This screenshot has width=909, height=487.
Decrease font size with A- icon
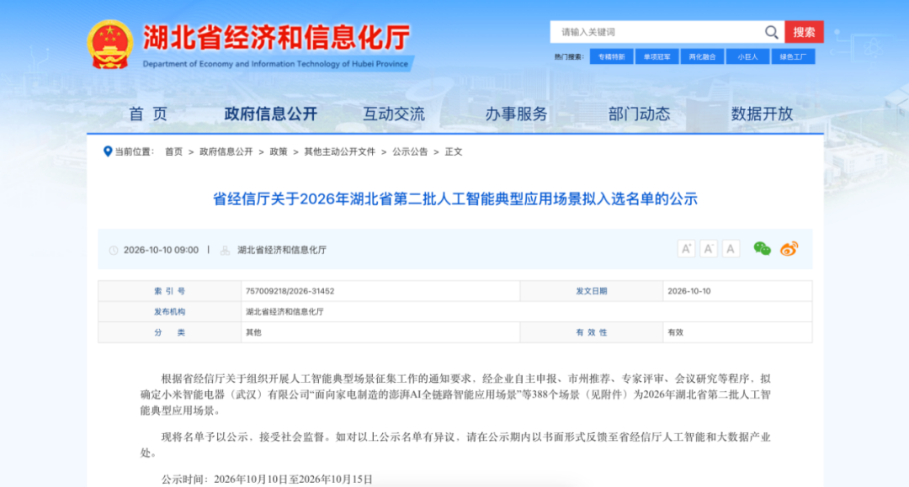pyautogui.click(x=709, y=249)
